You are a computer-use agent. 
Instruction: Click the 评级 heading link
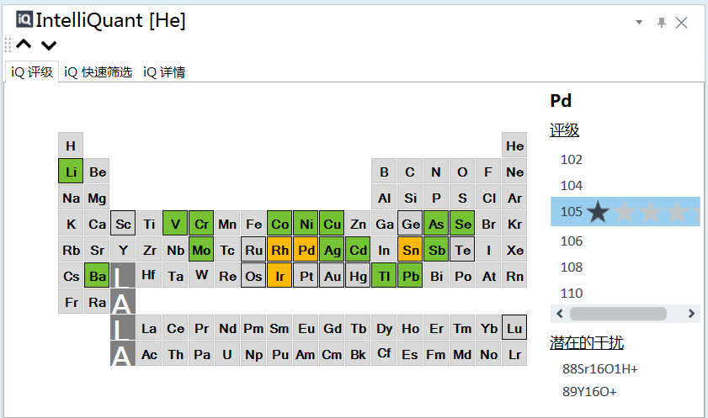click(564, 130)
